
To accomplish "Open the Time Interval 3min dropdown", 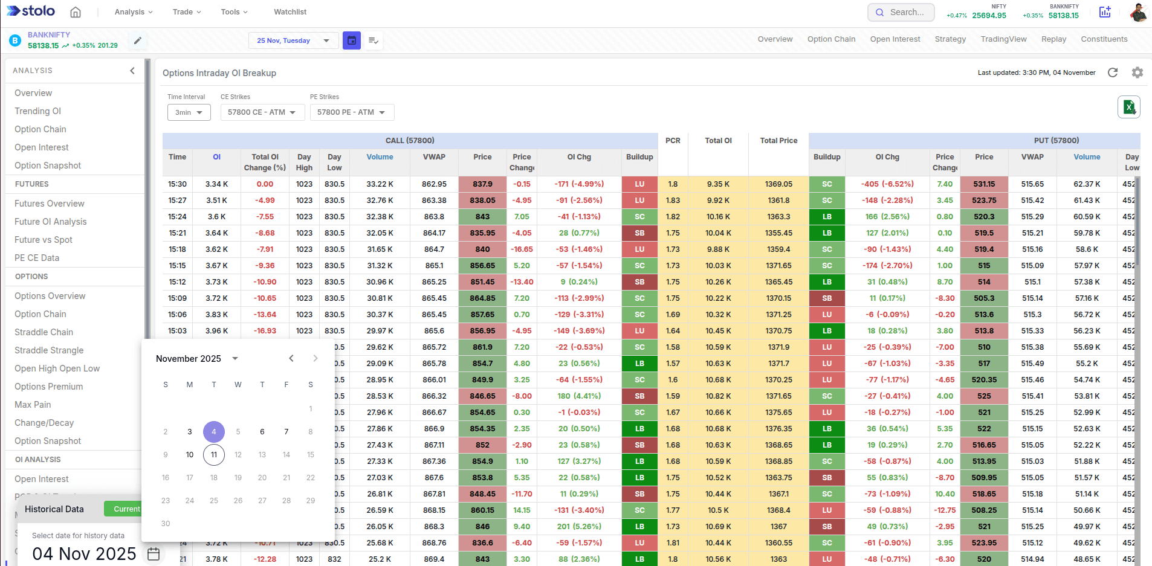I will 189,112.
